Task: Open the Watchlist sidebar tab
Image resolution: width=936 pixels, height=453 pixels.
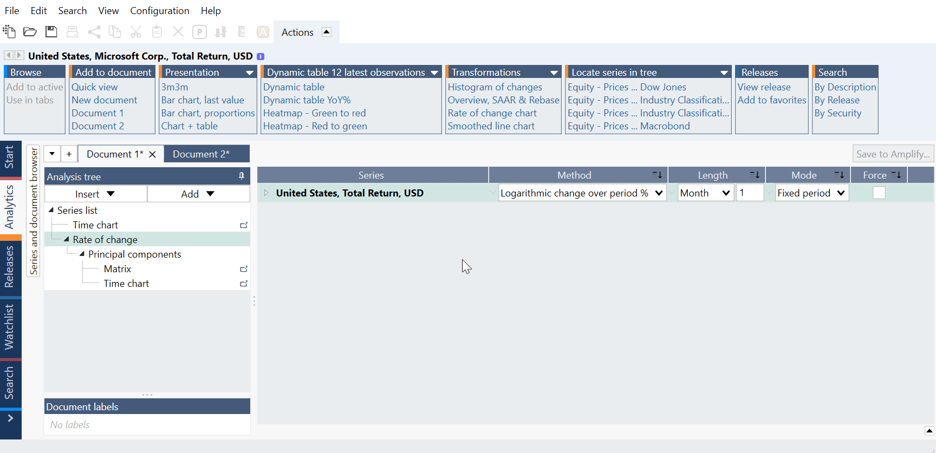Action: point(10,326)
